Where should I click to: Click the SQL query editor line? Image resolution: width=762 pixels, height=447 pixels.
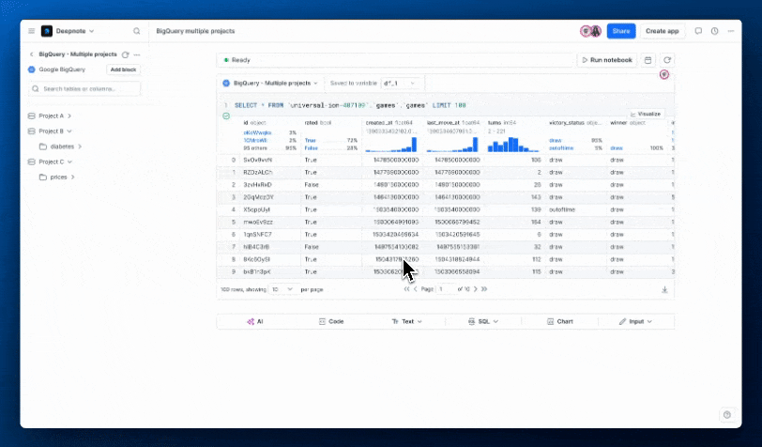[350, 105]
